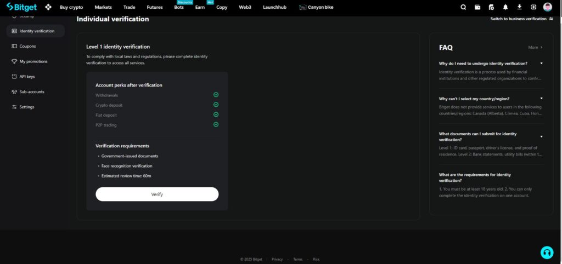Click the My promotions trophy icon
Image resolution: width=562 pixels, height=264 pixels.
click(14, 61)
